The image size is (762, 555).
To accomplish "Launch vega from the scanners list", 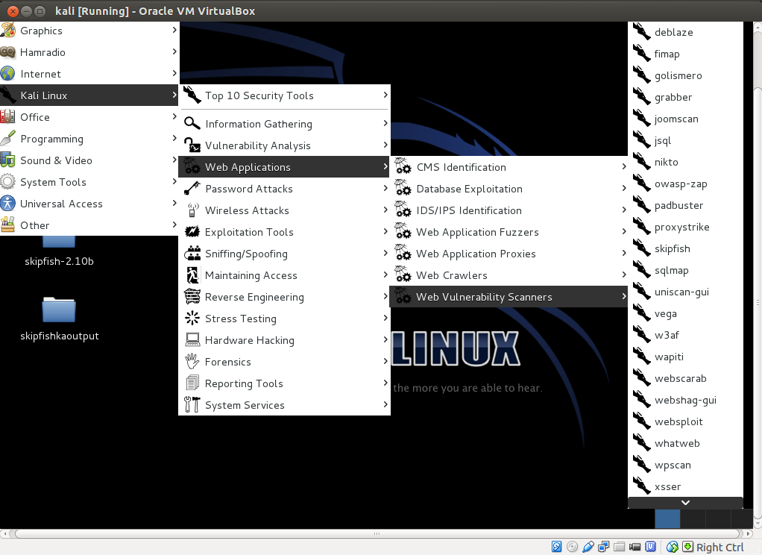I will (x=685, y=314).
